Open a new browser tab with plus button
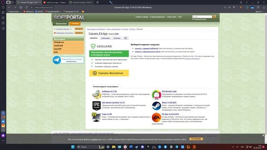The image size is (267, 150). (97, 2)
